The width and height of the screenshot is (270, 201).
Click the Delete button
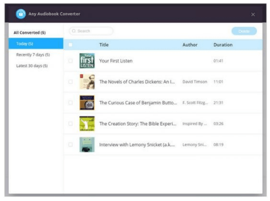point(244,31)
